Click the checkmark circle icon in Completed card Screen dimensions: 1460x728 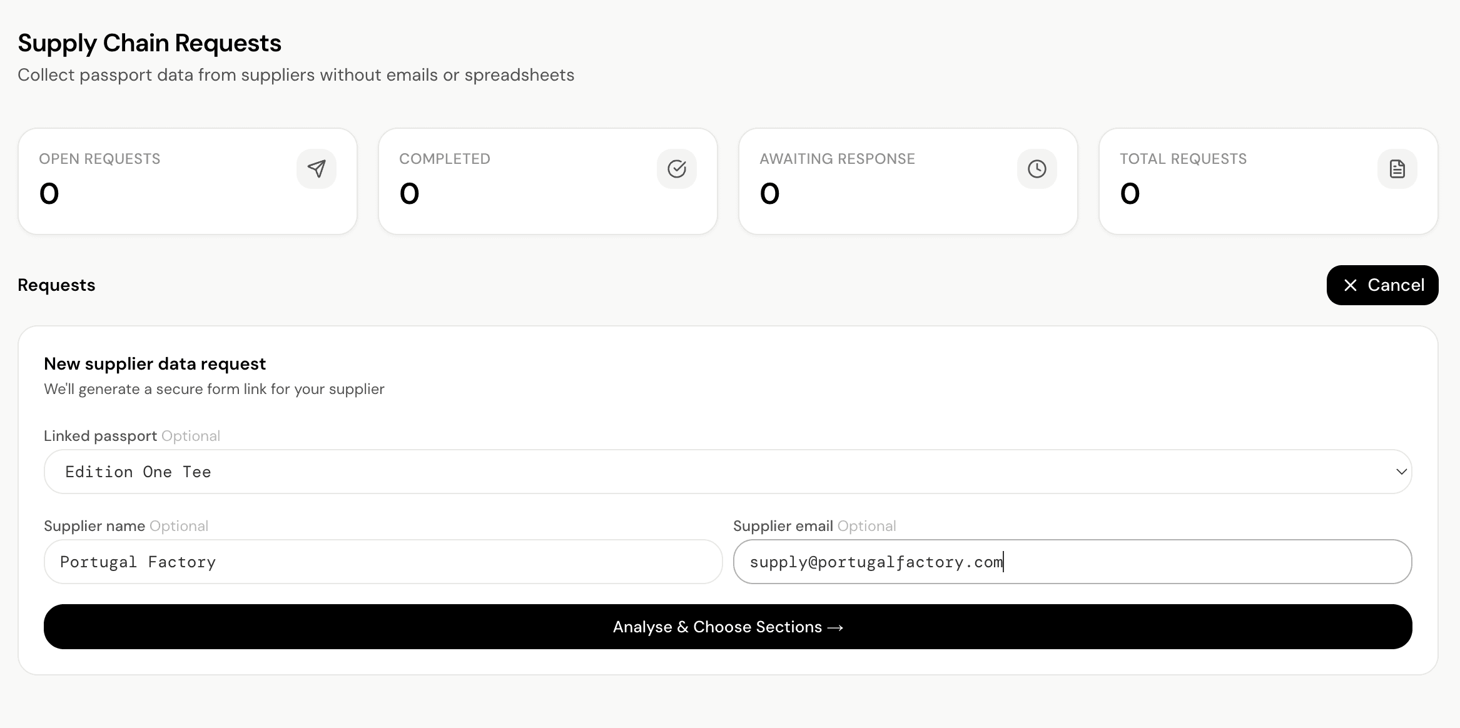coord(677,169)
